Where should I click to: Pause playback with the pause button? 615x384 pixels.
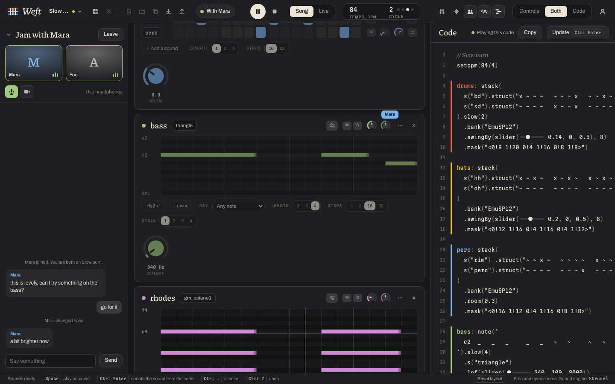click(x=258, y=12)
